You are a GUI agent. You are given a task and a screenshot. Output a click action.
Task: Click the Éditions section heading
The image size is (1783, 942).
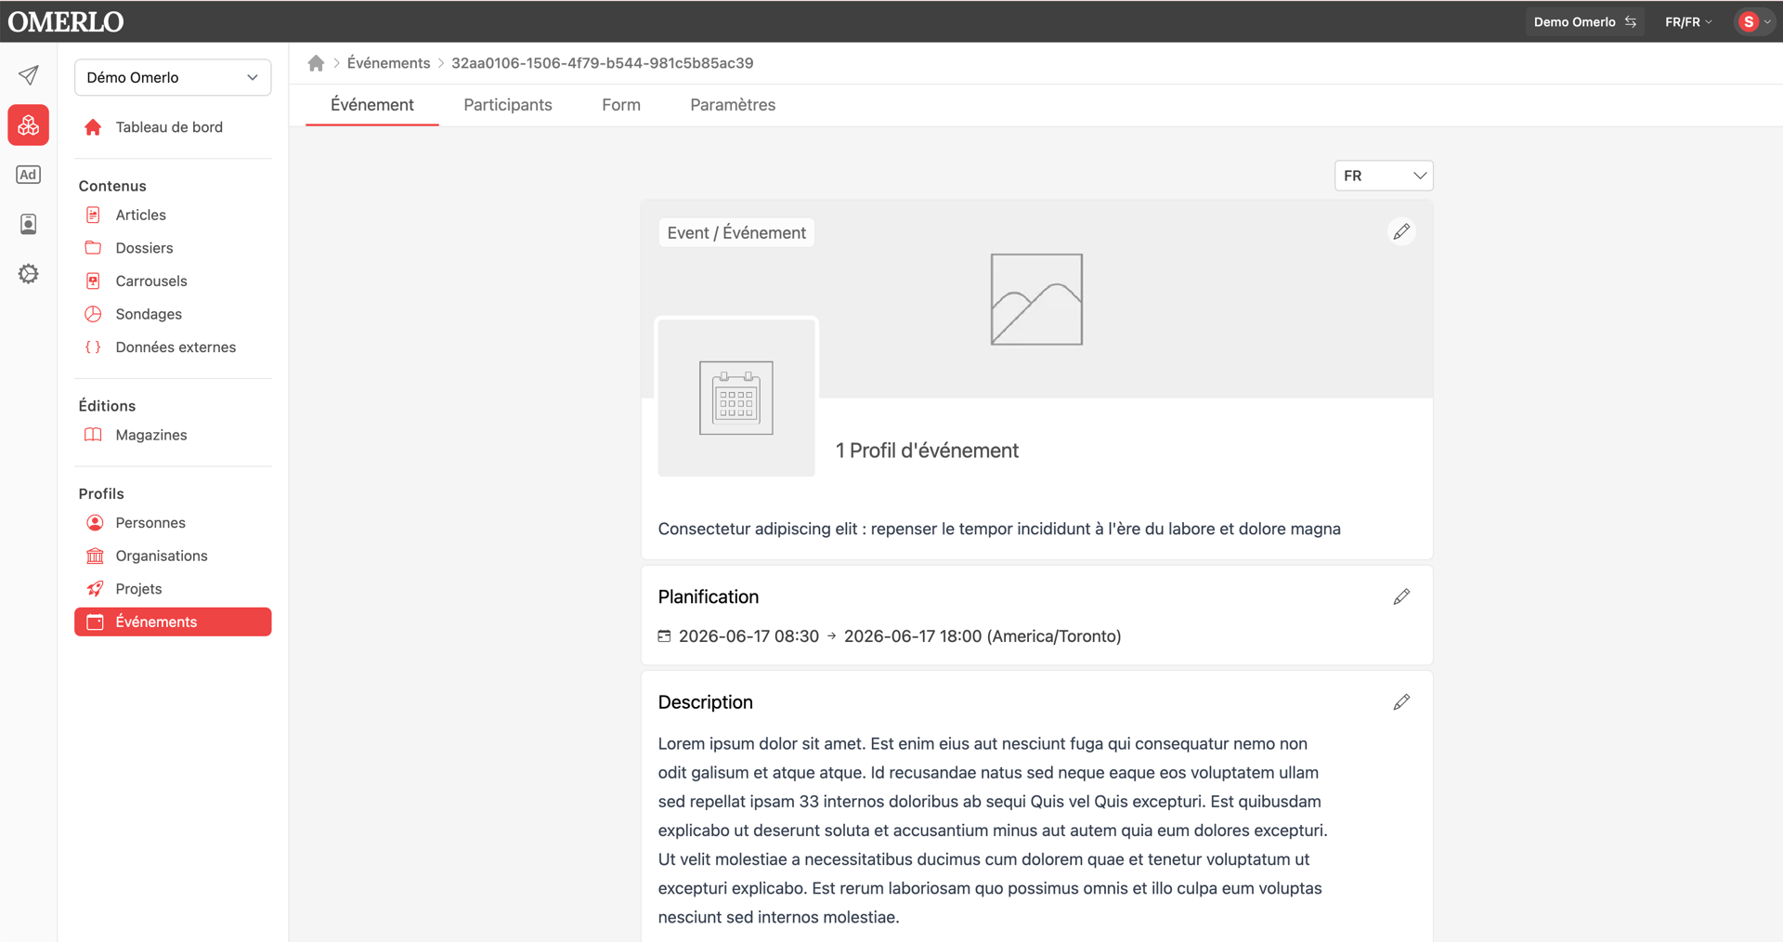pyautogui.click(x=107, y=406)
